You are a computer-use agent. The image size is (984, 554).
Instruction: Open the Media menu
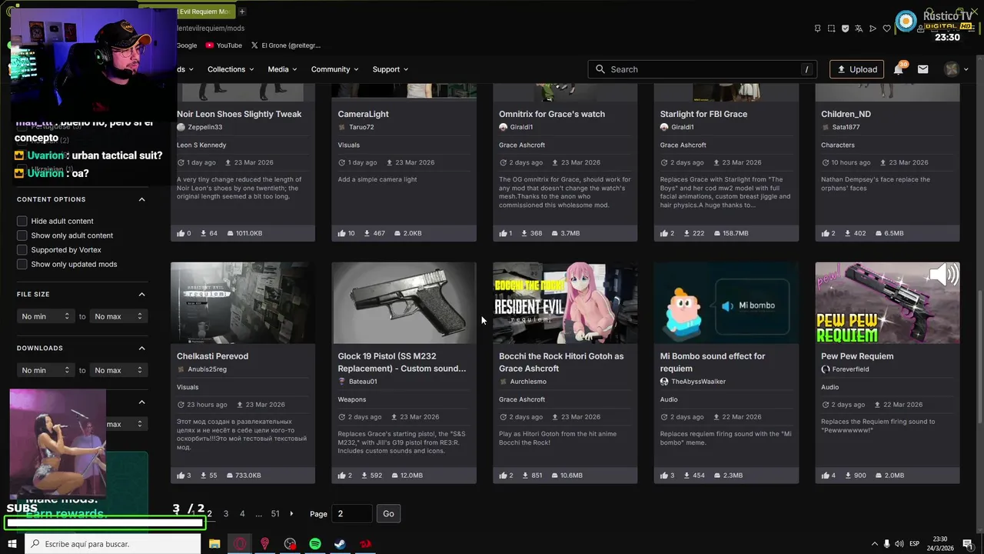coord(282,69)
